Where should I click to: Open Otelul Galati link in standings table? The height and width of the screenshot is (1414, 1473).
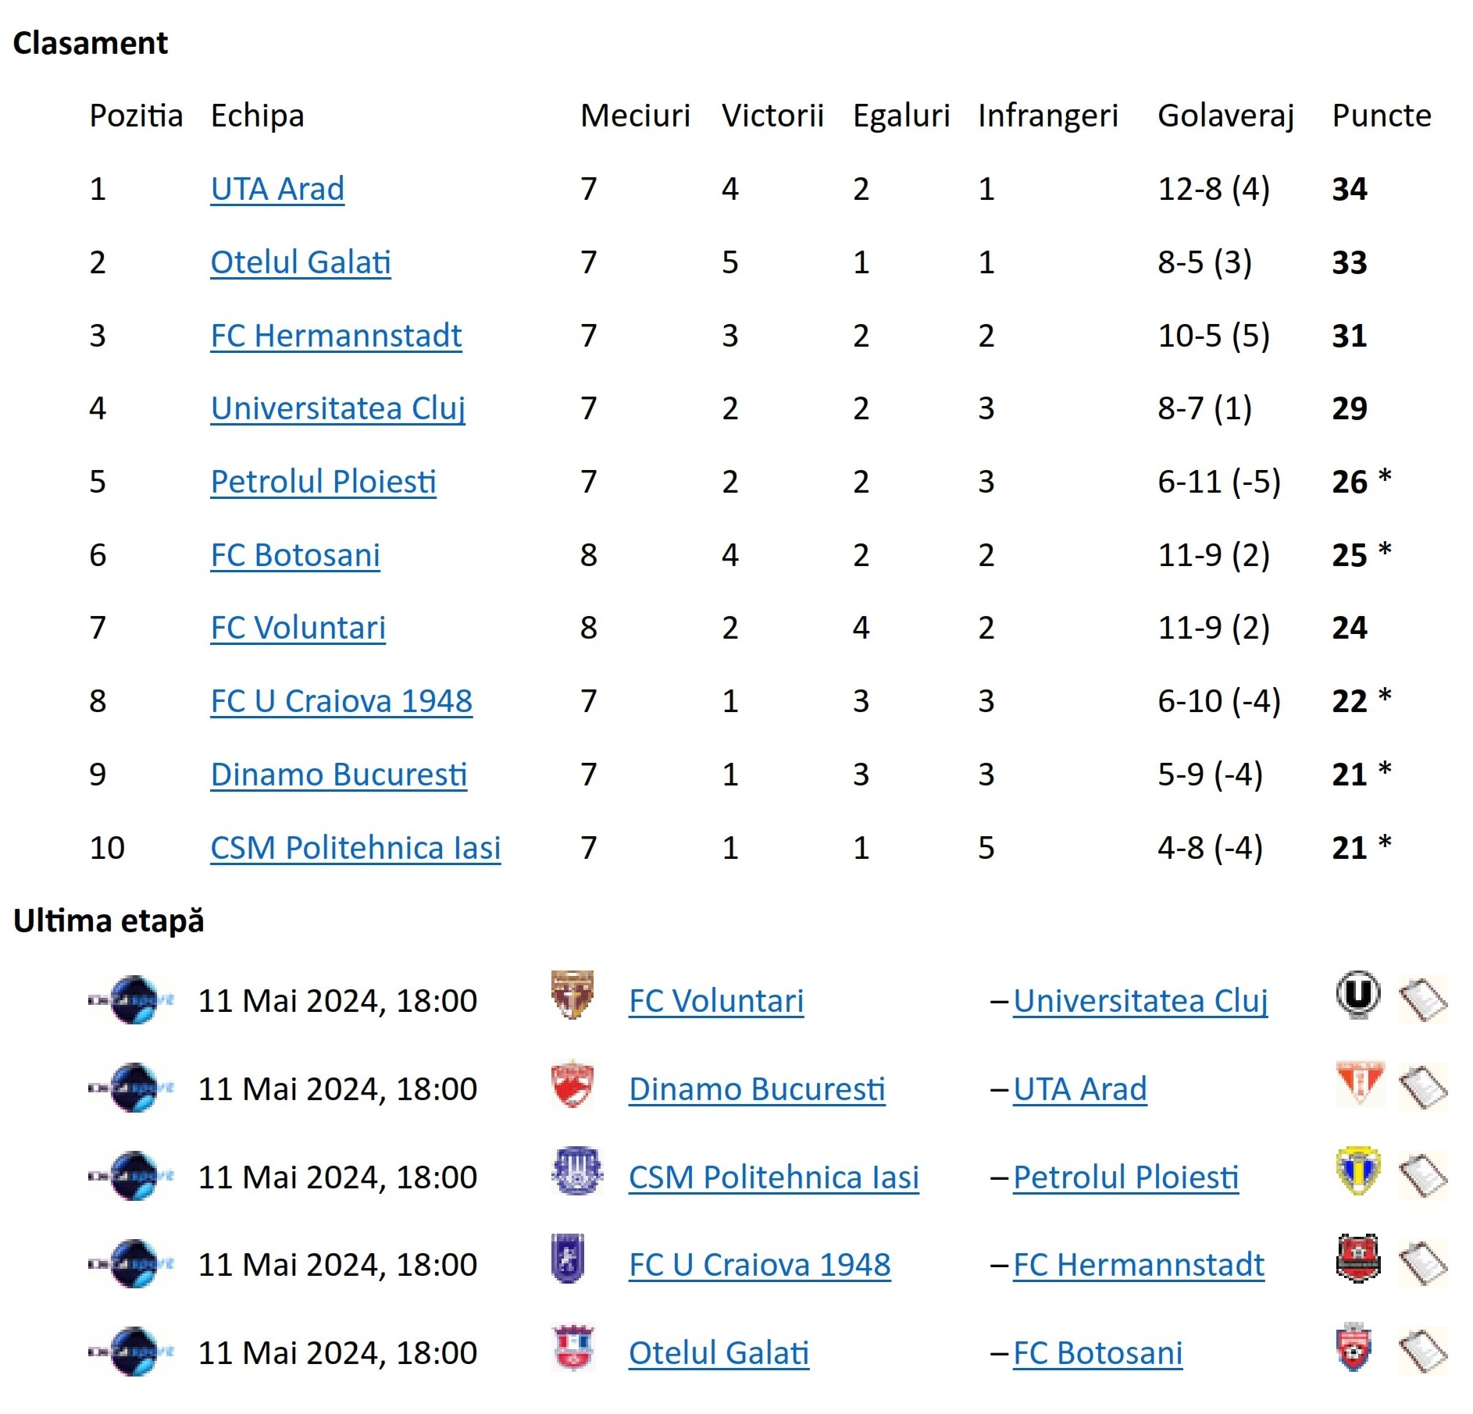(x=301, y=262)
